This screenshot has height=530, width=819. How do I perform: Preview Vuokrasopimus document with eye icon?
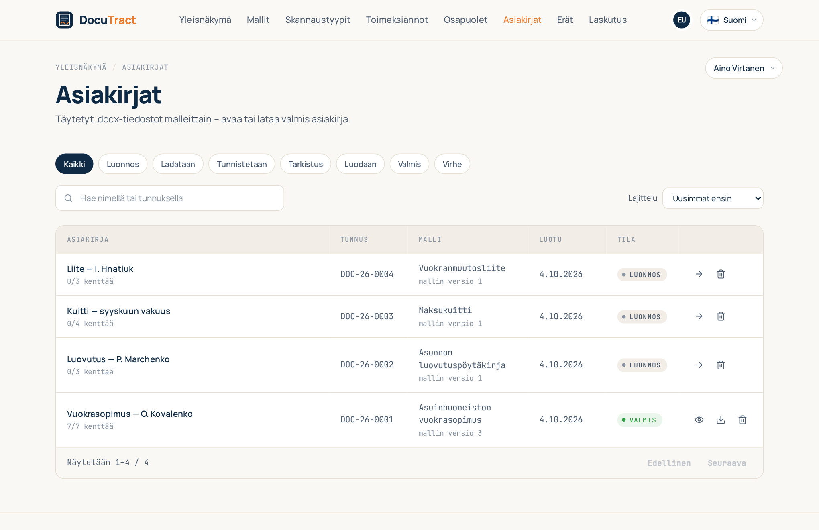click(x=699, y=420)
